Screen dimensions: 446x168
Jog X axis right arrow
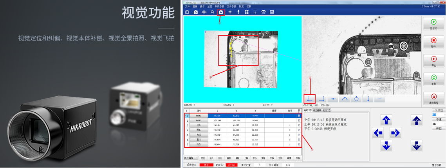(x=395, y=133)
